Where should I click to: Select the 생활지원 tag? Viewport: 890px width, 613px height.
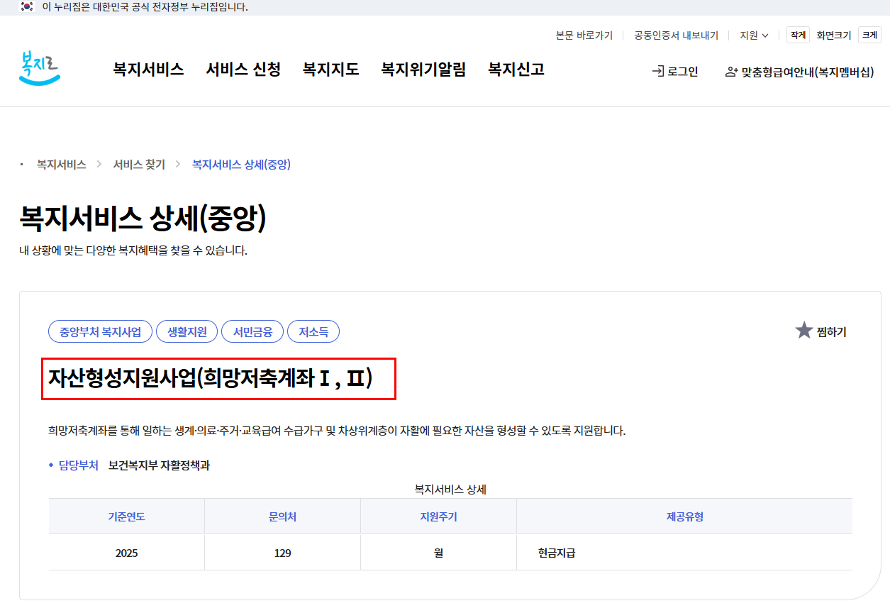(187, 331)
